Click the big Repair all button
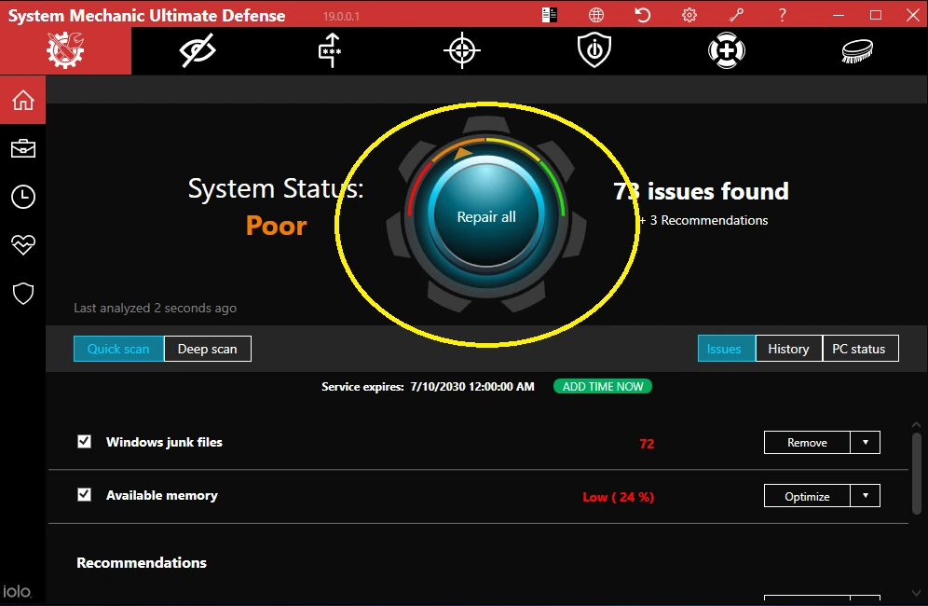Viewport: 928px width, 606px height. (x=486, y=217)
